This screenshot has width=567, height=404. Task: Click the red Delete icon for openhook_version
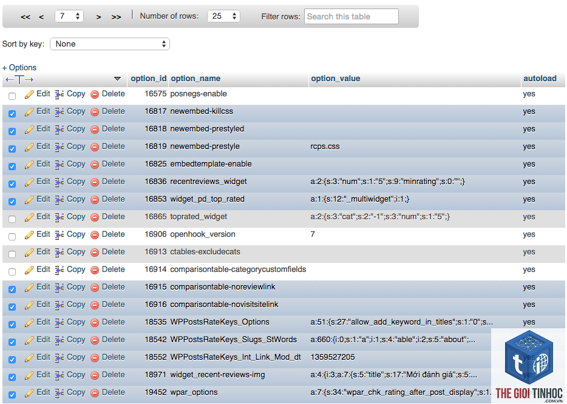(x=95, y=235)
